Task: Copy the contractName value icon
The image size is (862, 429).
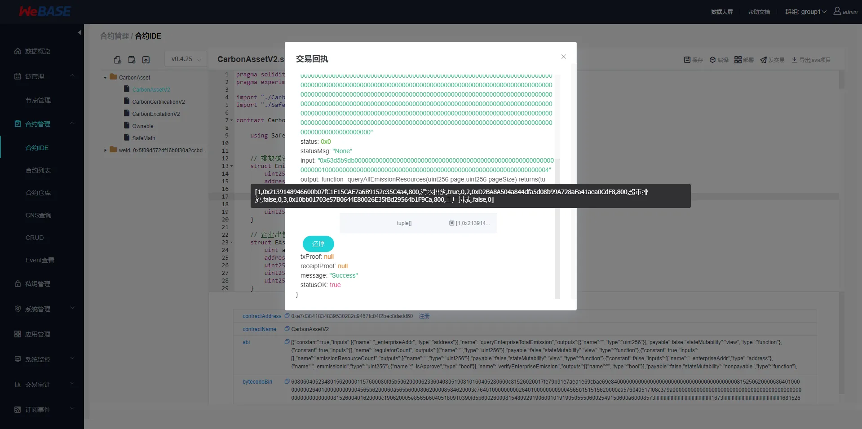Action: 287,329
